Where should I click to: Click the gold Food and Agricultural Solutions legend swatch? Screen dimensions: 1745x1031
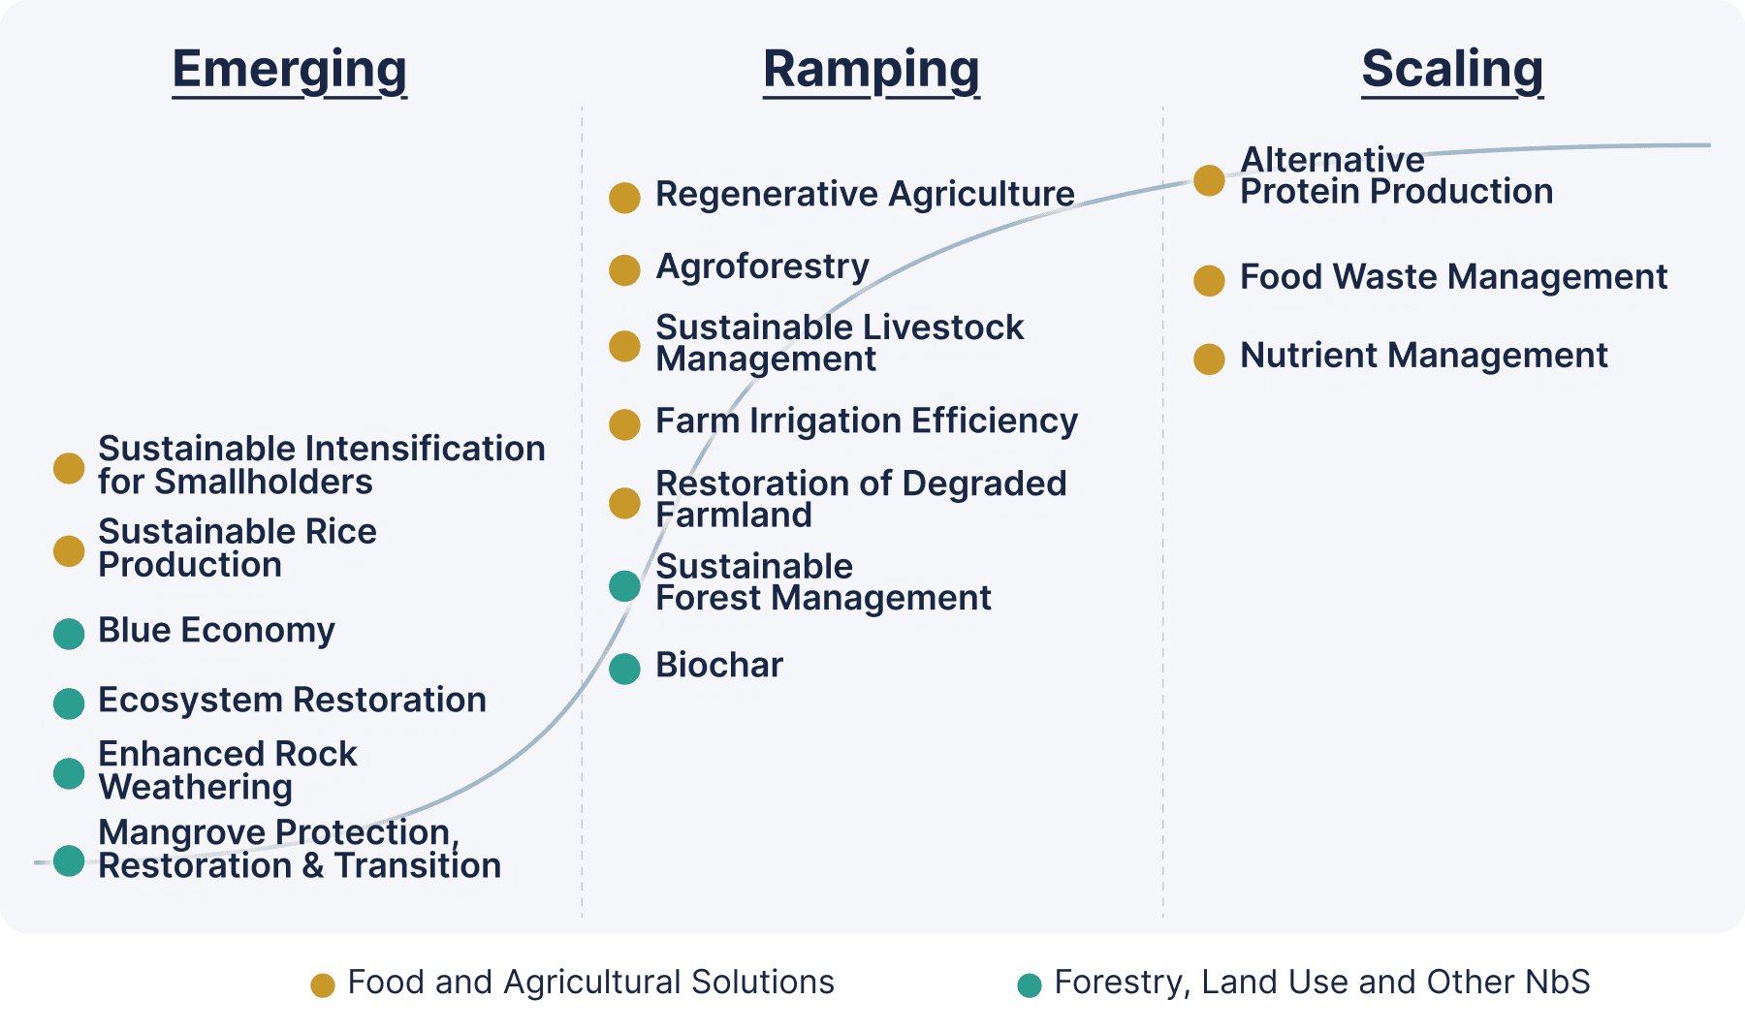click(x=323, y=985)
